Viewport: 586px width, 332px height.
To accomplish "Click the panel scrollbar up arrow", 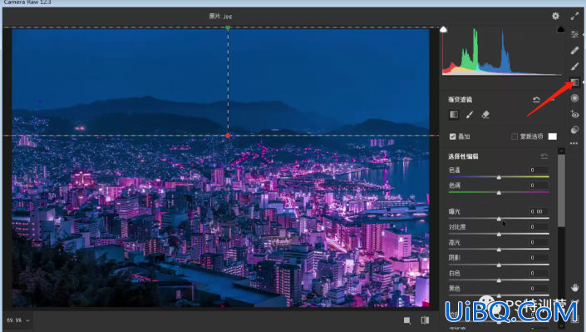I will (x=561, y=151).
